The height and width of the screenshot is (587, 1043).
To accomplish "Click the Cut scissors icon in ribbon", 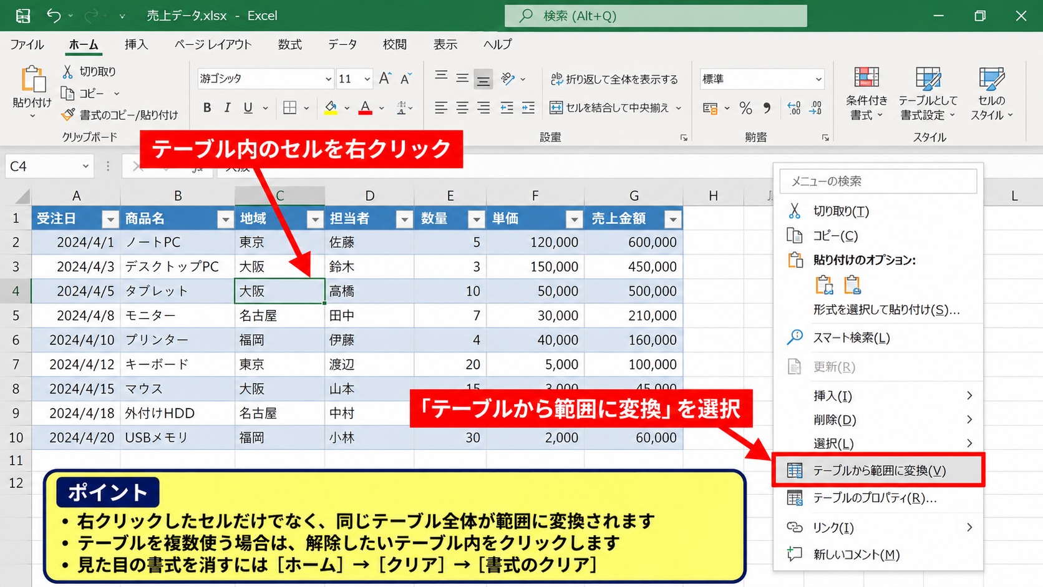I will point(68,72).
